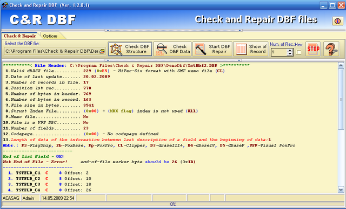
Task: Minimize the Check and Repair DBF window
Action: 323,5
